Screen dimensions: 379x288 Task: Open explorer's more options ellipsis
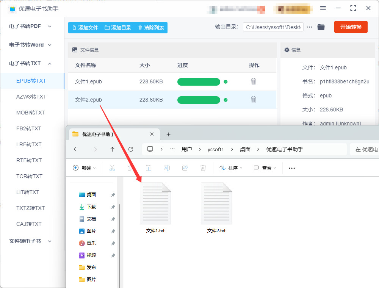[292, 168]
